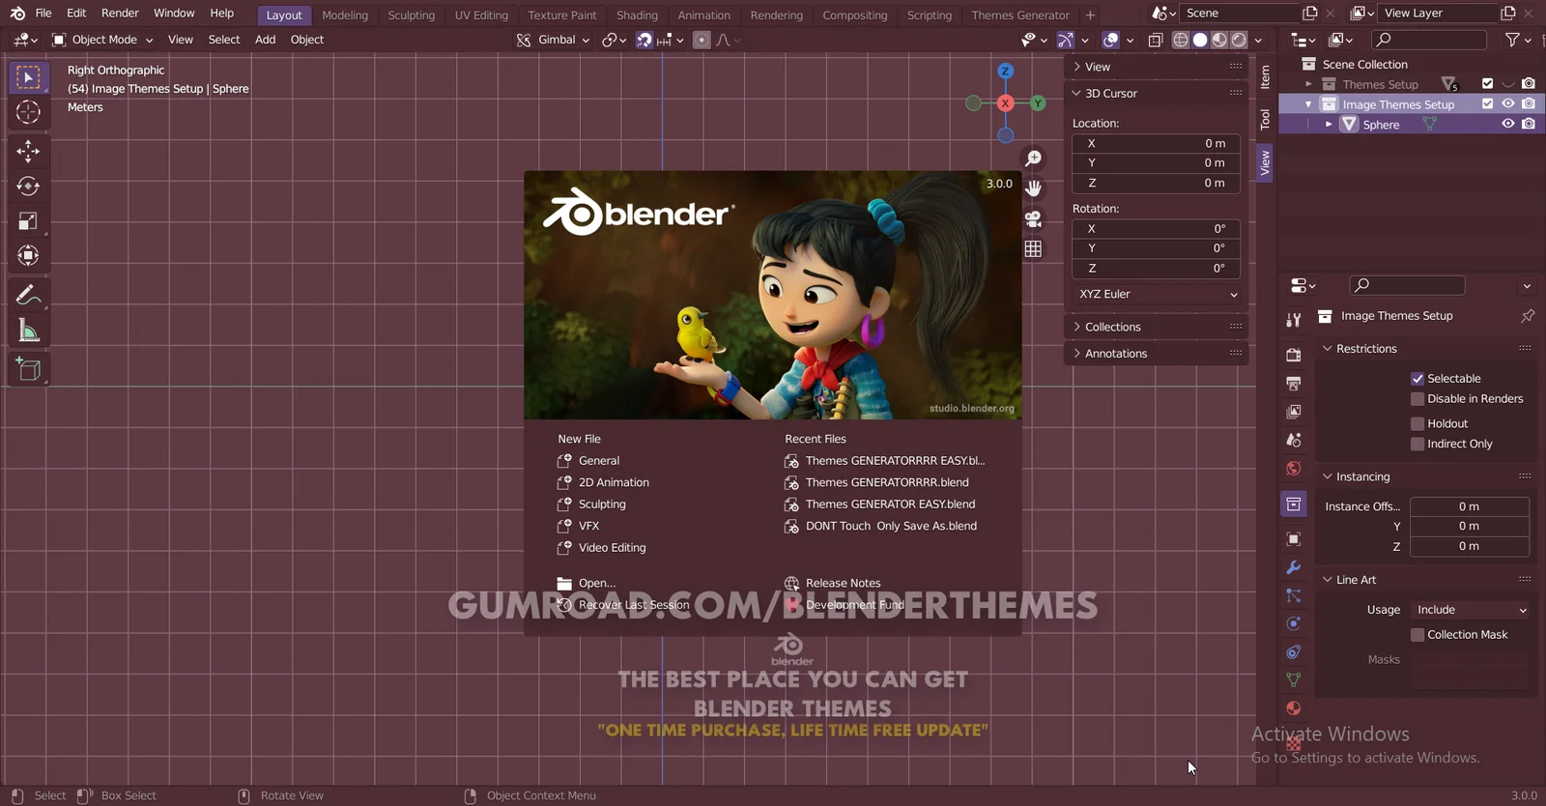The width and height of the screenshot is (1546, 806).
Task: Open the Object Mode dropdown
Action: coord(102,40)
